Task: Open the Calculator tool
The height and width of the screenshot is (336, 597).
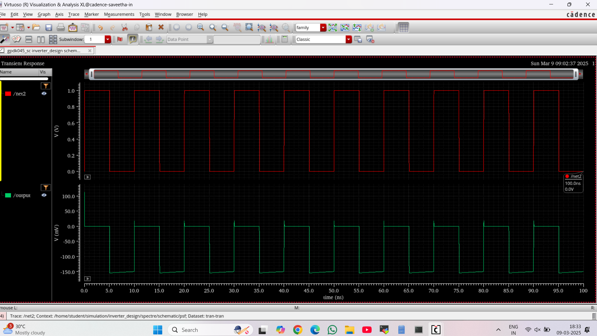Action: point(284,39)
